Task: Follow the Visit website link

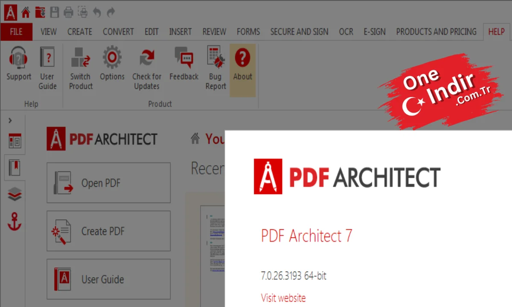Action: pos(283,298)
